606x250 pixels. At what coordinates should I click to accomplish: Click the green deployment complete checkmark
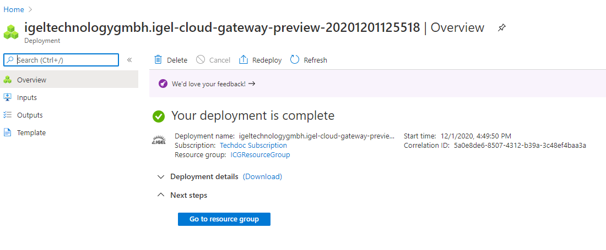tap(159, 116)
